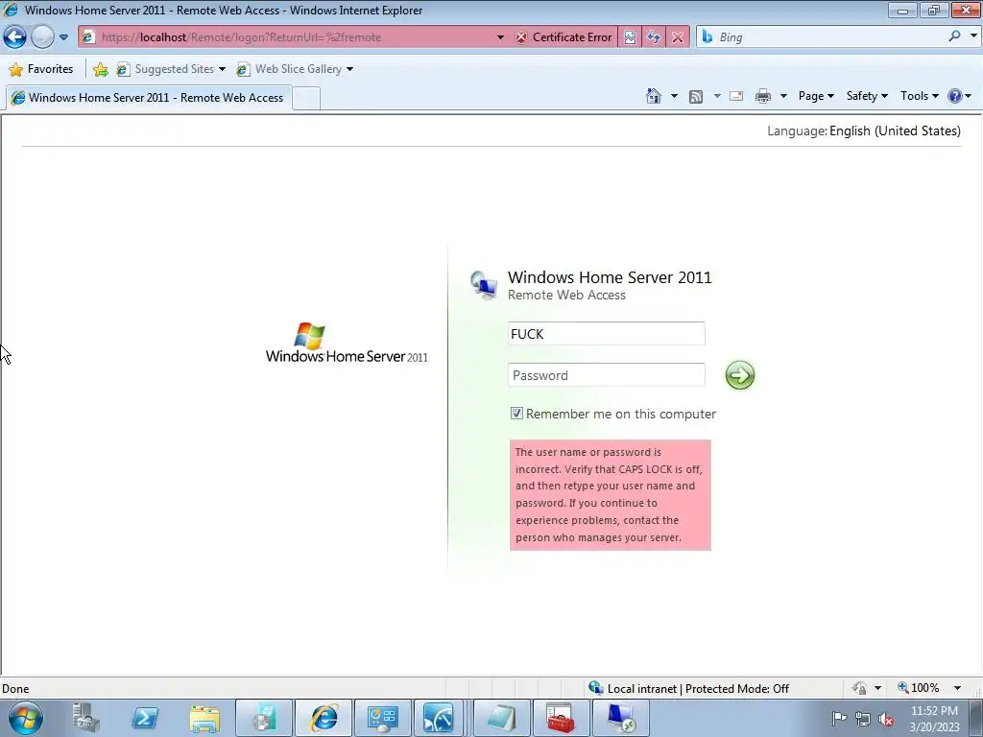Click the 100% zoom level button
This screenshot has height=737, width=983.
pyautogui.click(x=919, y=688)
